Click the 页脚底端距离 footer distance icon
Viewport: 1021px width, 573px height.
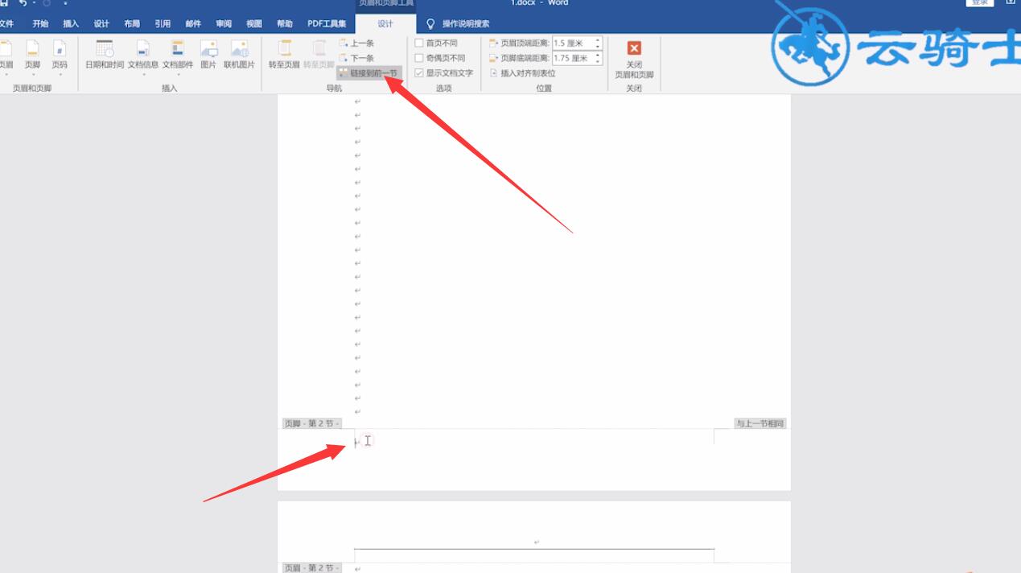pyautogui.click(x=493, y=58)
